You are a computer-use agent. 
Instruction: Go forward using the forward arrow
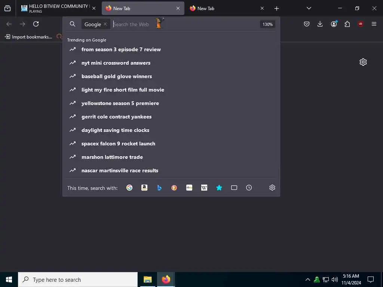pyautogui.click(x=22, y=24)
